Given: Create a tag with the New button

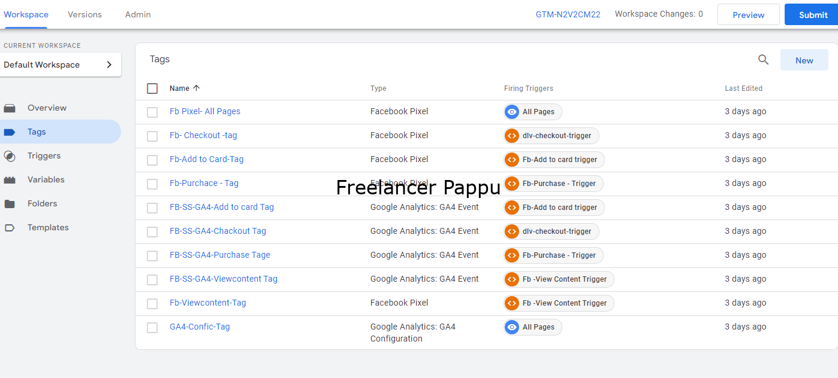Looking at the screenshot, I should click(804, 60).
